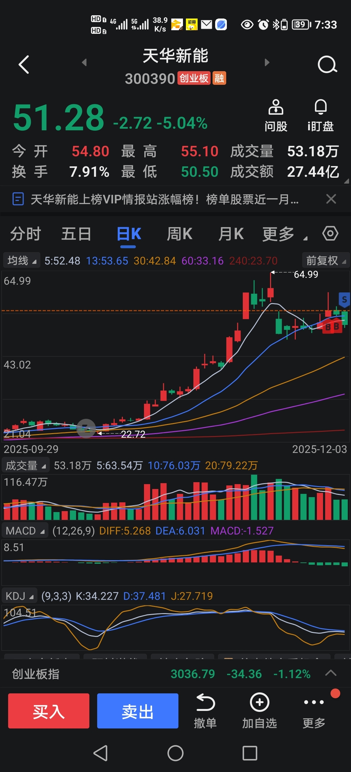The width and height of the screenshot is (351, 772).
Task: Open the MACD indicator dropdown
Action: 25,531
